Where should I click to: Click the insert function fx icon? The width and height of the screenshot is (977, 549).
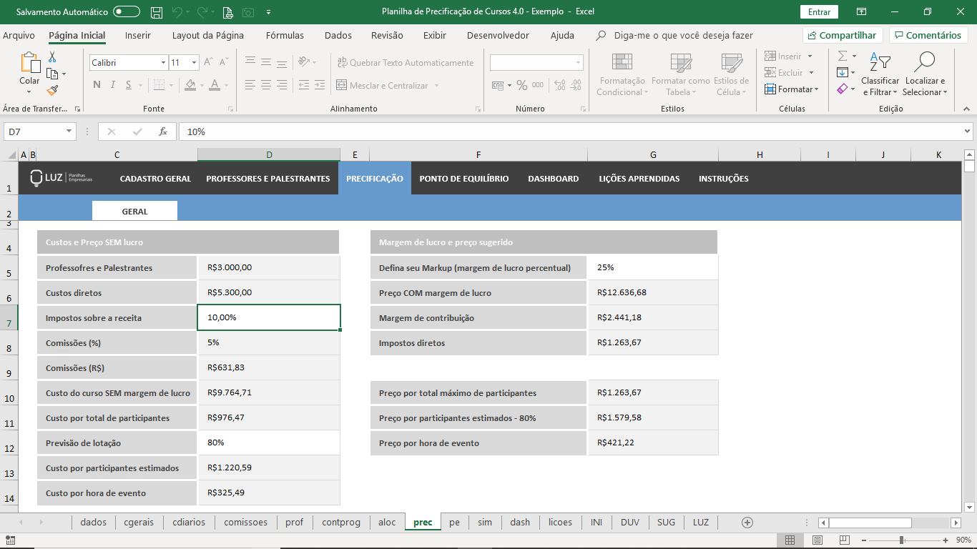tap(163, 132)
